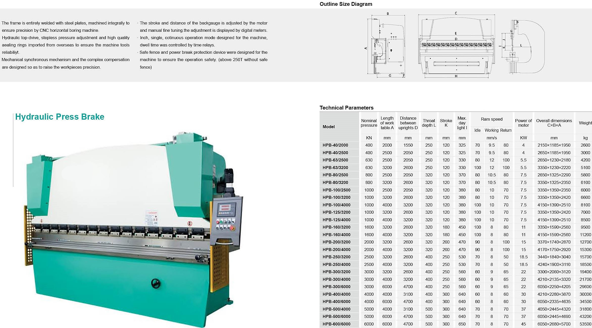The height and width of the screenshot is (328, 592).
Task: Click the Power of motor column header
Action: pyautogui.click(x=523, y=123)
